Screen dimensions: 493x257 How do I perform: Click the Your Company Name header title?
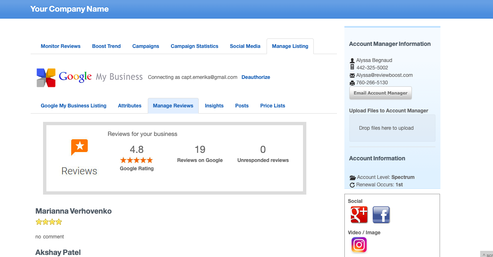(x=70, y=9)
